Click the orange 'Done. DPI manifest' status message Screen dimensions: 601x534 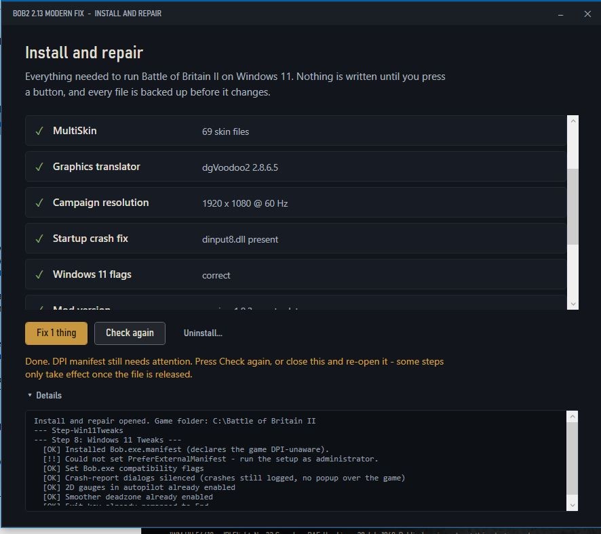pos(234,368)
